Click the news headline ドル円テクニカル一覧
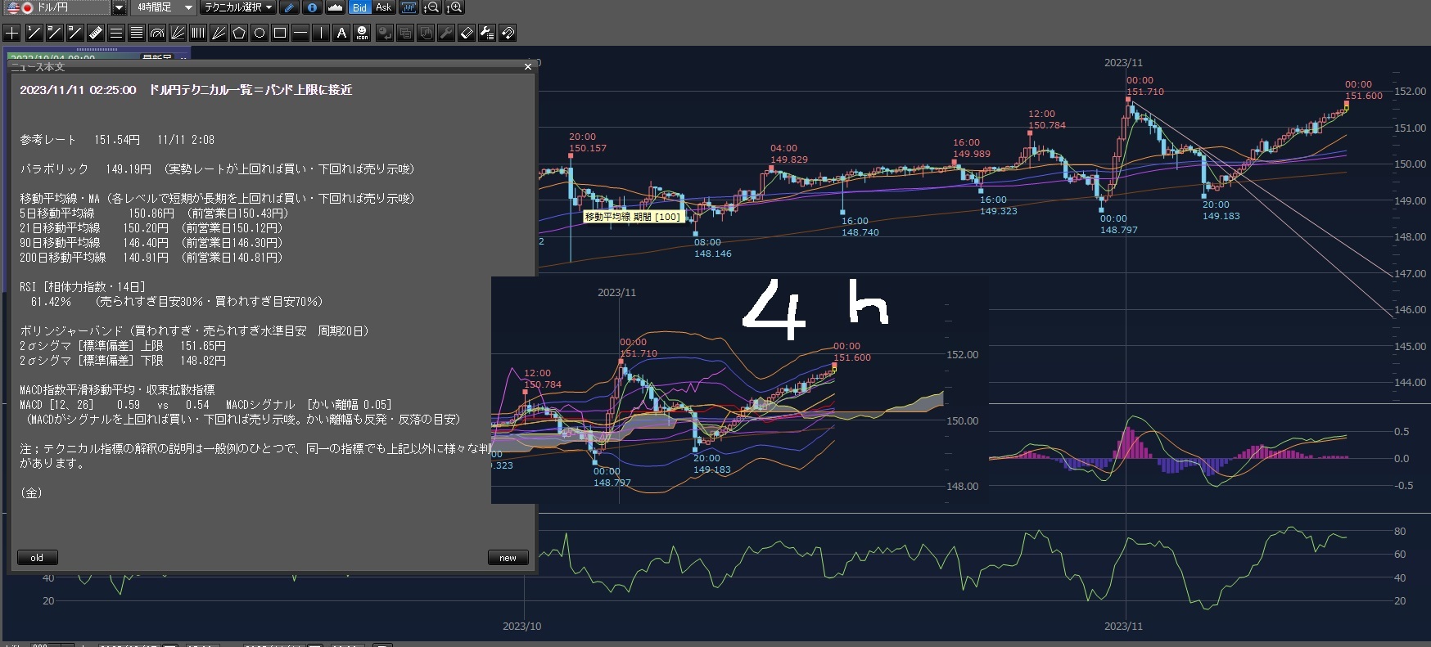Viewport: 1431px width, 647px height. (x=251, y=90)
